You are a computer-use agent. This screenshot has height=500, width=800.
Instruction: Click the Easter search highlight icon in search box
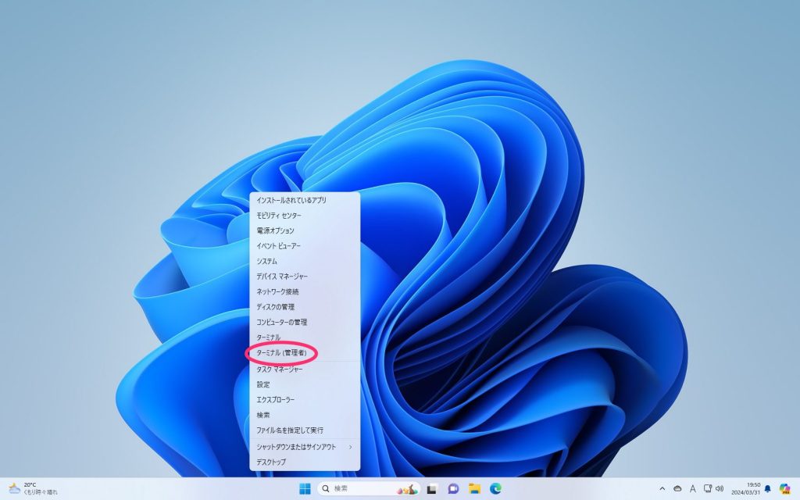407,489
